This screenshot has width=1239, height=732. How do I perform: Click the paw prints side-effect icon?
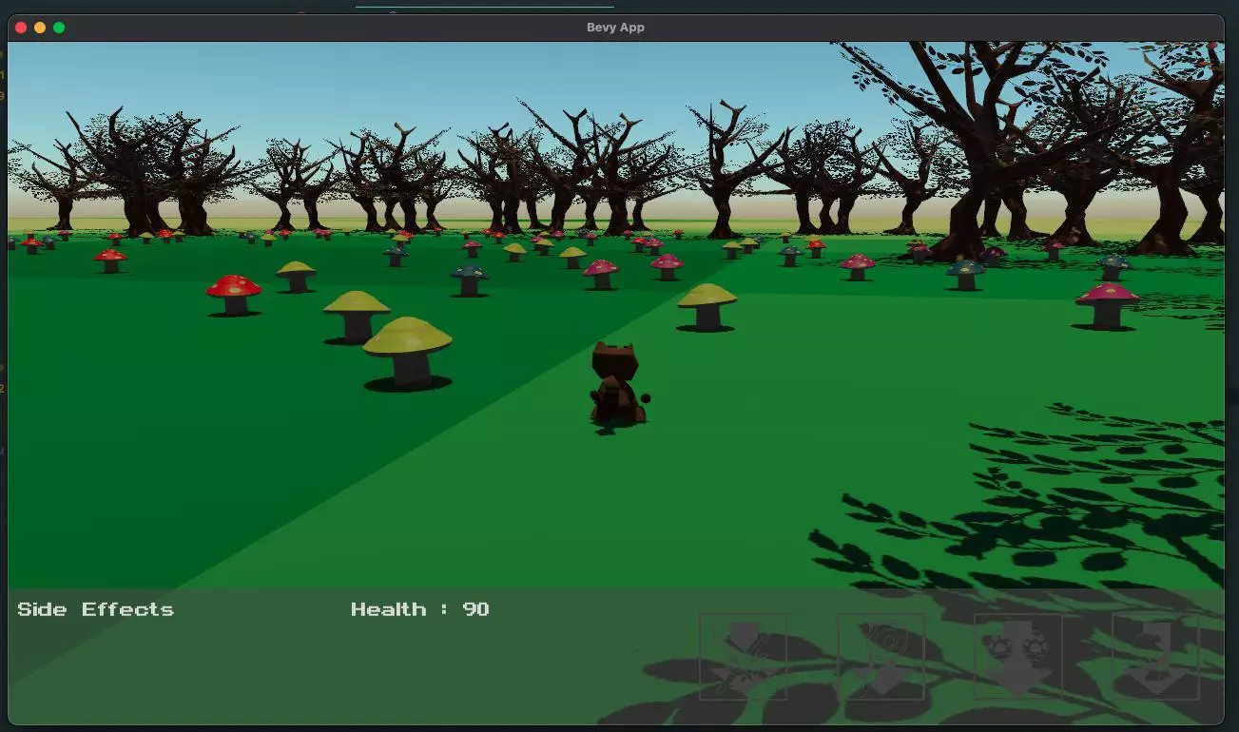(x=1017, y=656)
